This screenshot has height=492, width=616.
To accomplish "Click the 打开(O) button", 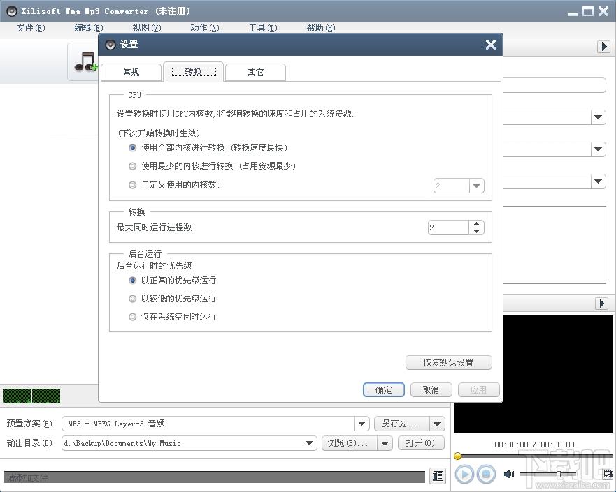I will tap(420, 443).
